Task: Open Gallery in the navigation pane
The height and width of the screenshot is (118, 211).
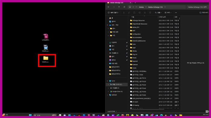Action: tap(112, 22)
